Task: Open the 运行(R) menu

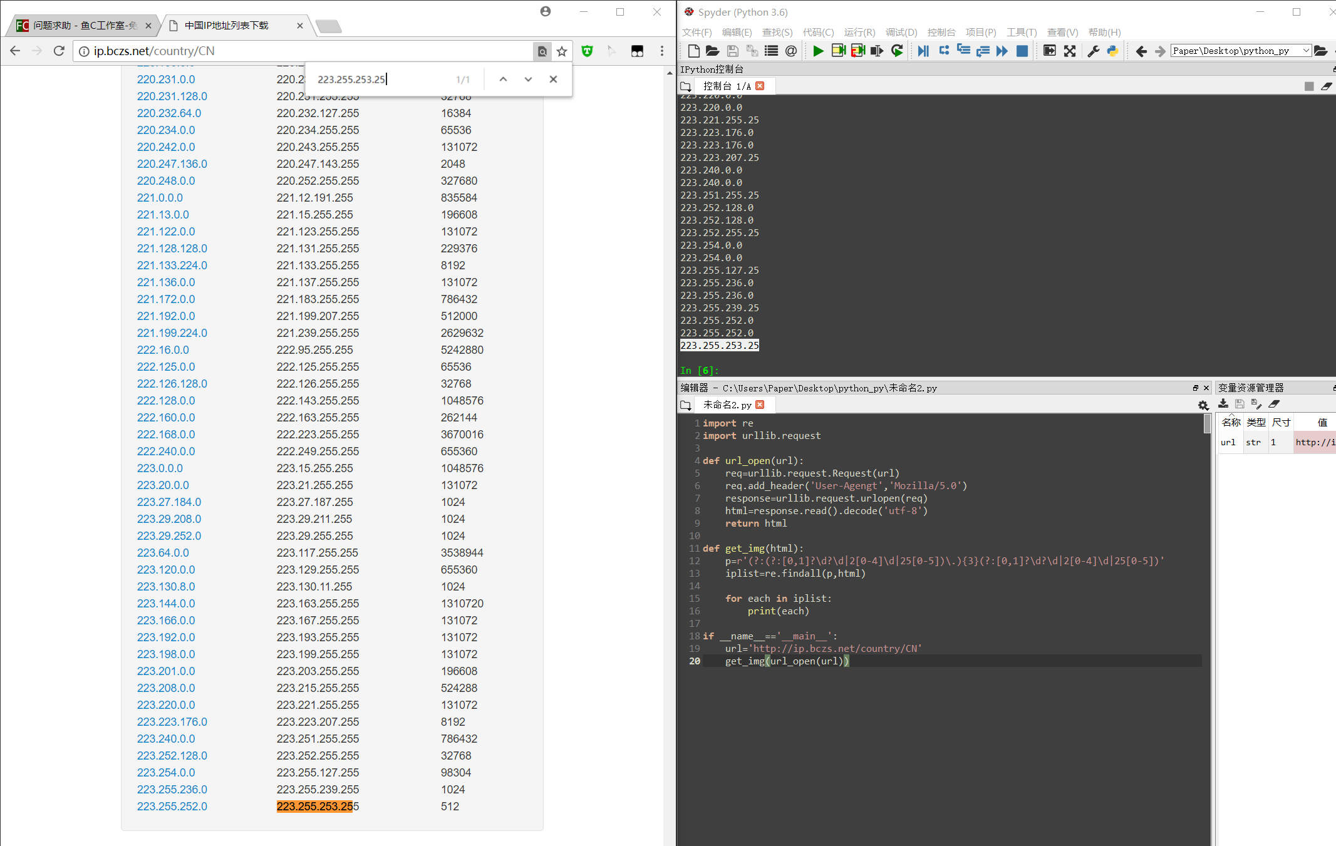Action: point(859,32)
